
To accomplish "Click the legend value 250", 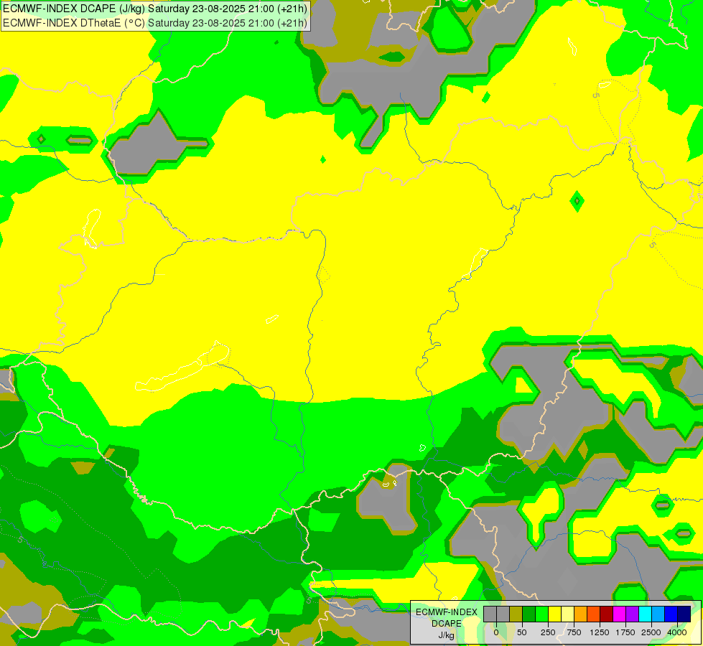I will 548,632.
